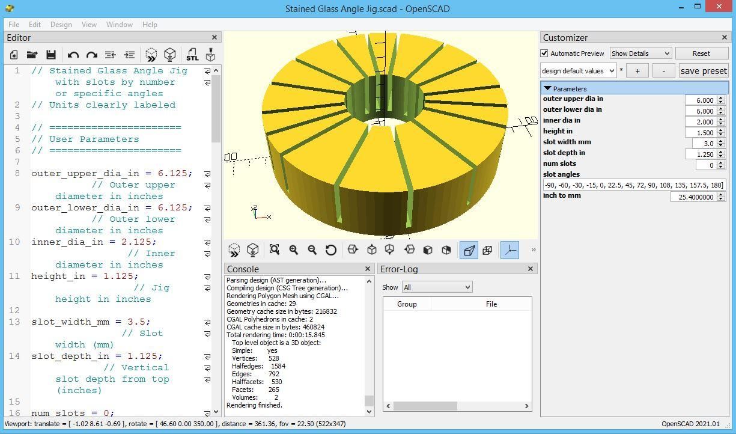Click the File column header in the Error-Log
Viewport: 736px width, 434px height.
point(491,304)
